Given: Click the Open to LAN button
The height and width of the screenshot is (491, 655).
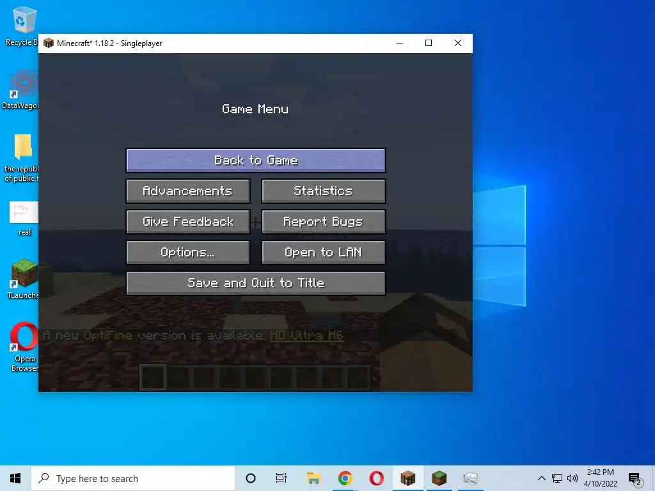Looking at the screenshot, I should (x=323, y=252).
